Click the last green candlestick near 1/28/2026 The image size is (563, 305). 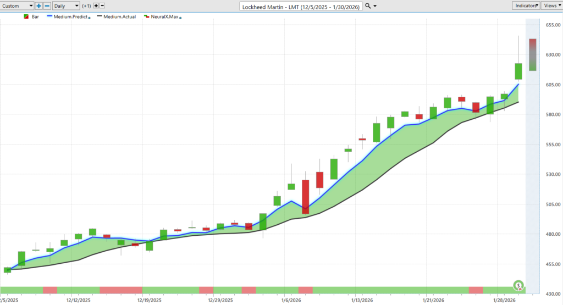point(518,71)
